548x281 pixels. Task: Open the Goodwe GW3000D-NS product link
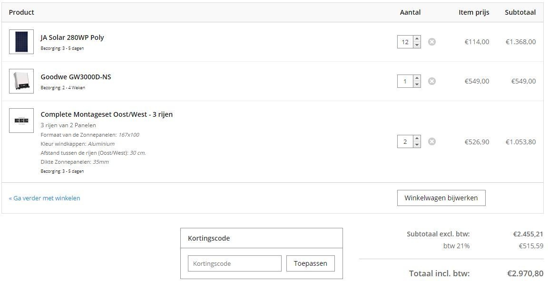76,77
